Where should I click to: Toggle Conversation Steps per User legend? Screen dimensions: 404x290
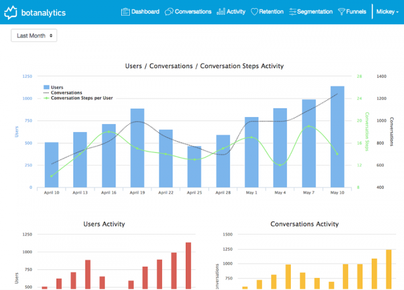(x=78, y=98)
